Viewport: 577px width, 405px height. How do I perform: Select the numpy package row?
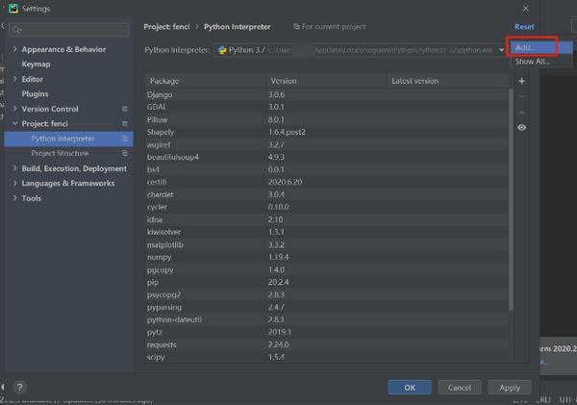pos(327,257)
